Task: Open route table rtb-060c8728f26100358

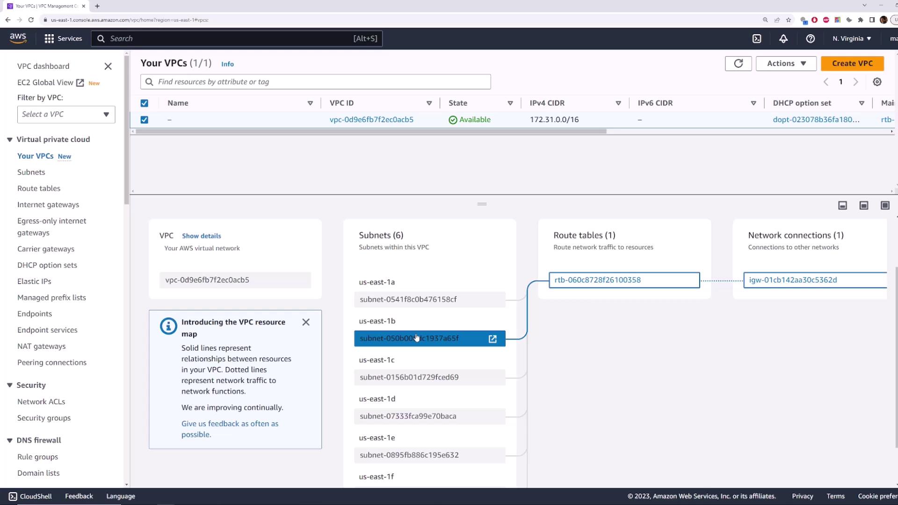Action: 624,280
